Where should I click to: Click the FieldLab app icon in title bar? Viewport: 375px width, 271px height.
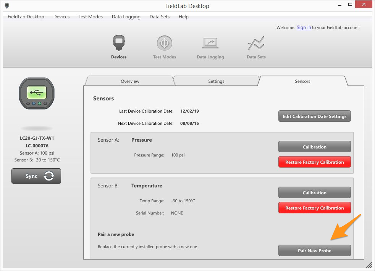(7, 6)
